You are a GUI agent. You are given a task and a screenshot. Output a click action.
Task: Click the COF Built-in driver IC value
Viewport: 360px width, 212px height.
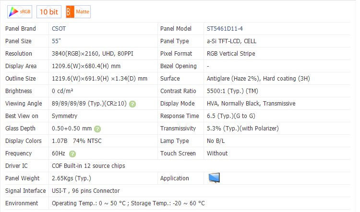pos(88,166)
